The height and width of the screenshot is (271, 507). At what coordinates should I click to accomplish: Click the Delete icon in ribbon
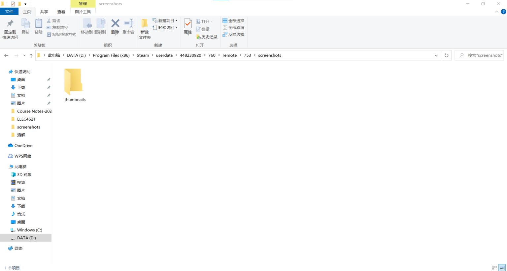(115, 26)
